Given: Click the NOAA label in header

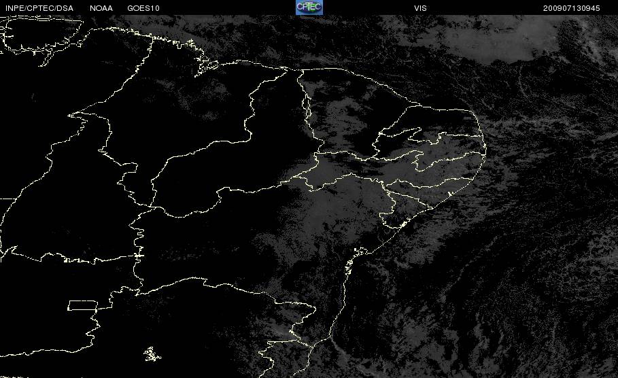Looking at the screenshot, I should pos(101,8).
